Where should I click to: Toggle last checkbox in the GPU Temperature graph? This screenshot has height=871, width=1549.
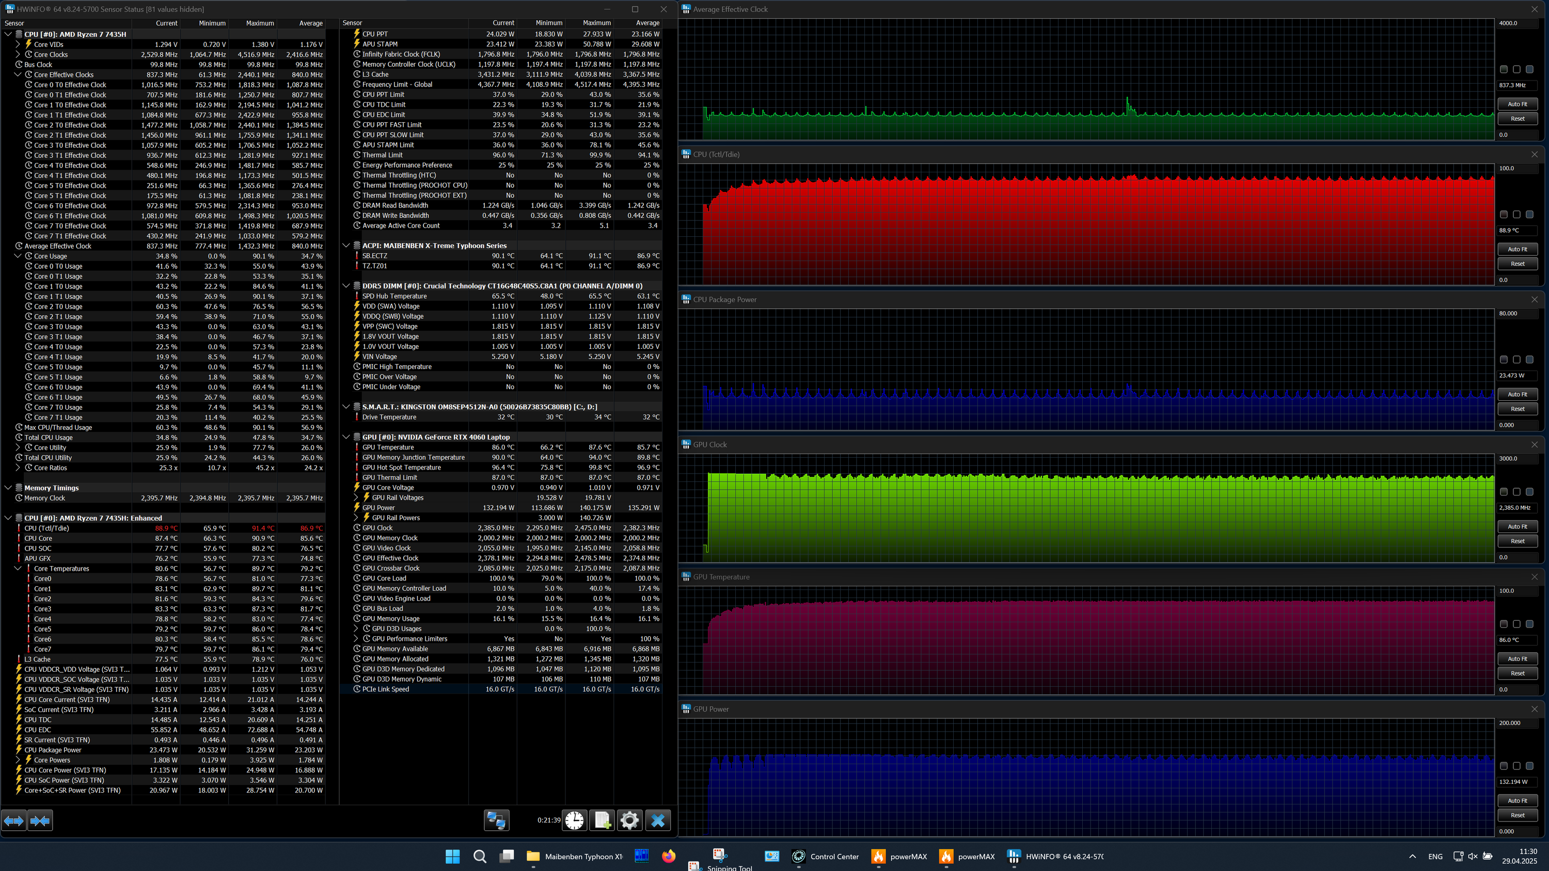pyautogui.click(x=1530, y=624)
